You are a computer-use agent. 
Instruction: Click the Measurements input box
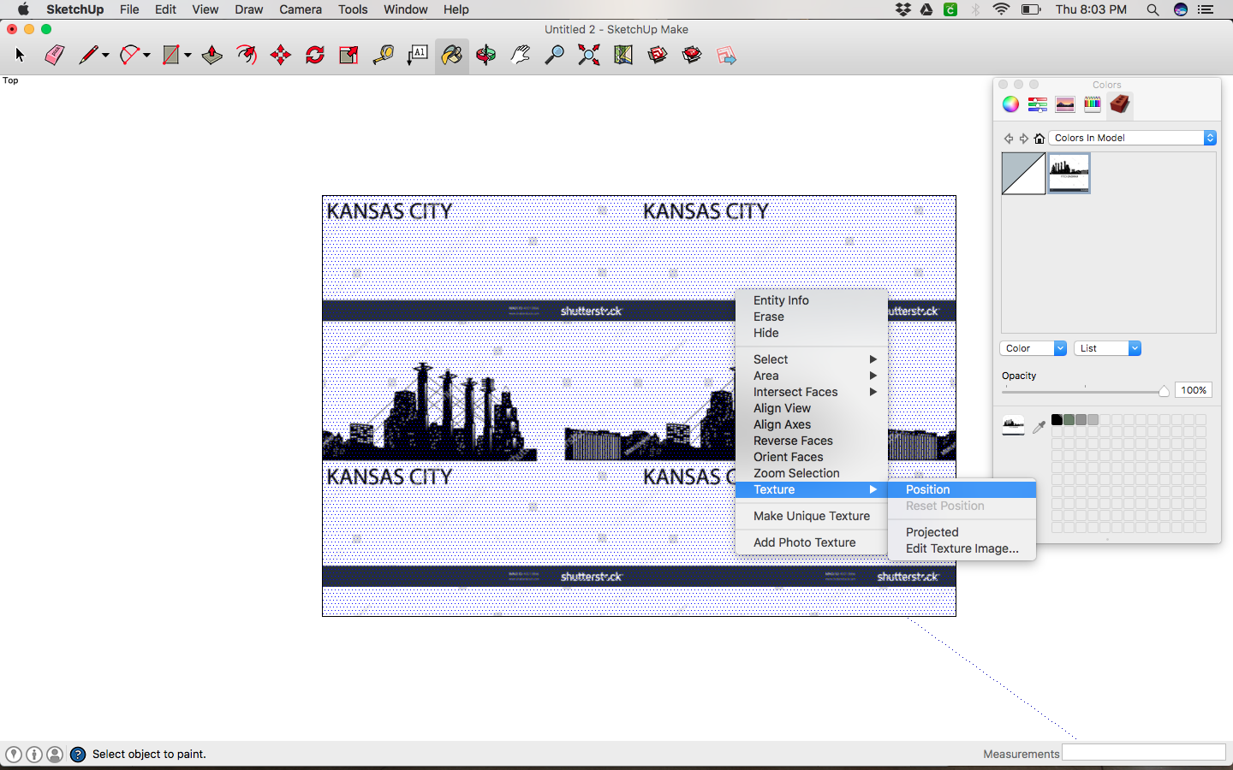point(1144,753)
